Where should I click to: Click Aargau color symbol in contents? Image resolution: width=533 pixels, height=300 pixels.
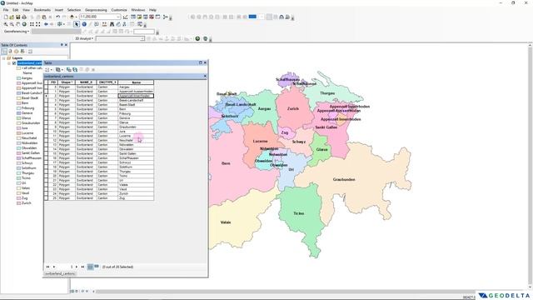point(18,78)
